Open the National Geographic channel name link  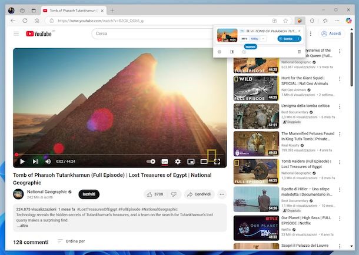[47, 192]
